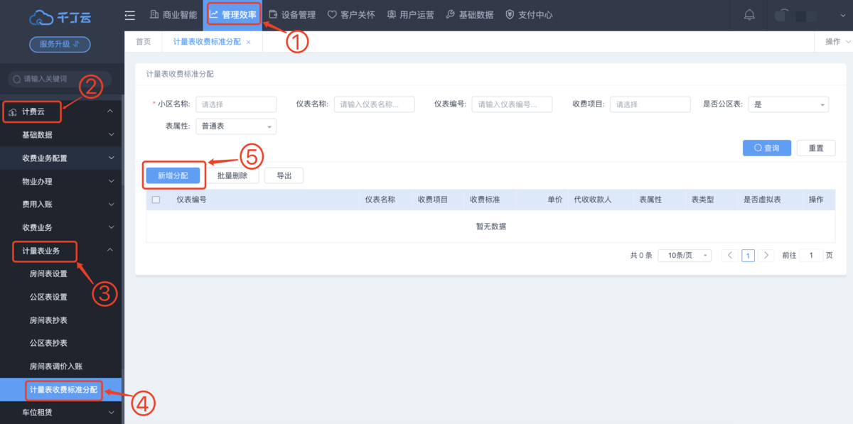Open the 操作 dropdown at right

click(x=837, y=42)
